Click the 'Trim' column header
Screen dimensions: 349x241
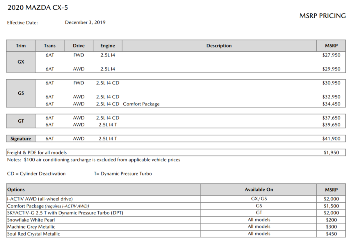(21, 46)
